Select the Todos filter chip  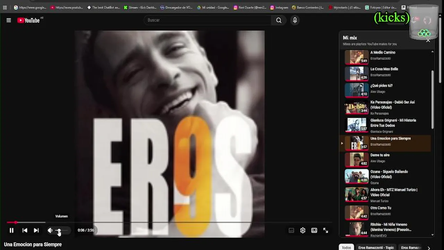(346, 247)
